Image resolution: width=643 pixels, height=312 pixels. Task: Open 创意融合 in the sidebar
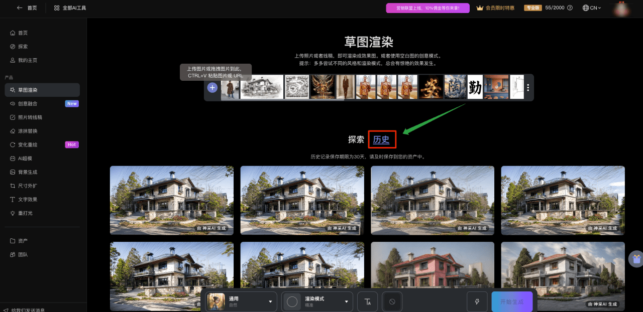28,104
